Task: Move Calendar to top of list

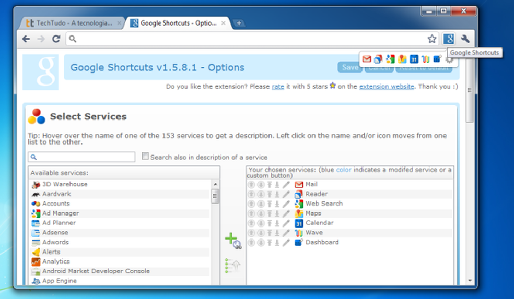Action: [270, 223]
